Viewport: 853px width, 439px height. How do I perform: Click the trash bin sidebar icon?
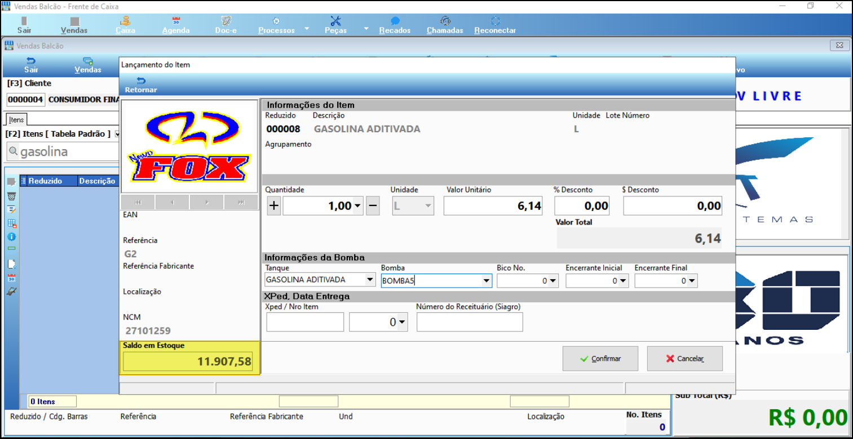[x=11, y=196]
